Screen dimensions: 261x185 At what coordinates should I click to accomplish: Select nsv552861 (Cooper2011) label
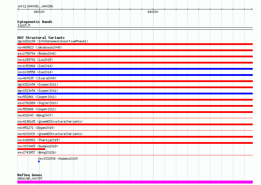pyautogui.click(x=37, y=97)
